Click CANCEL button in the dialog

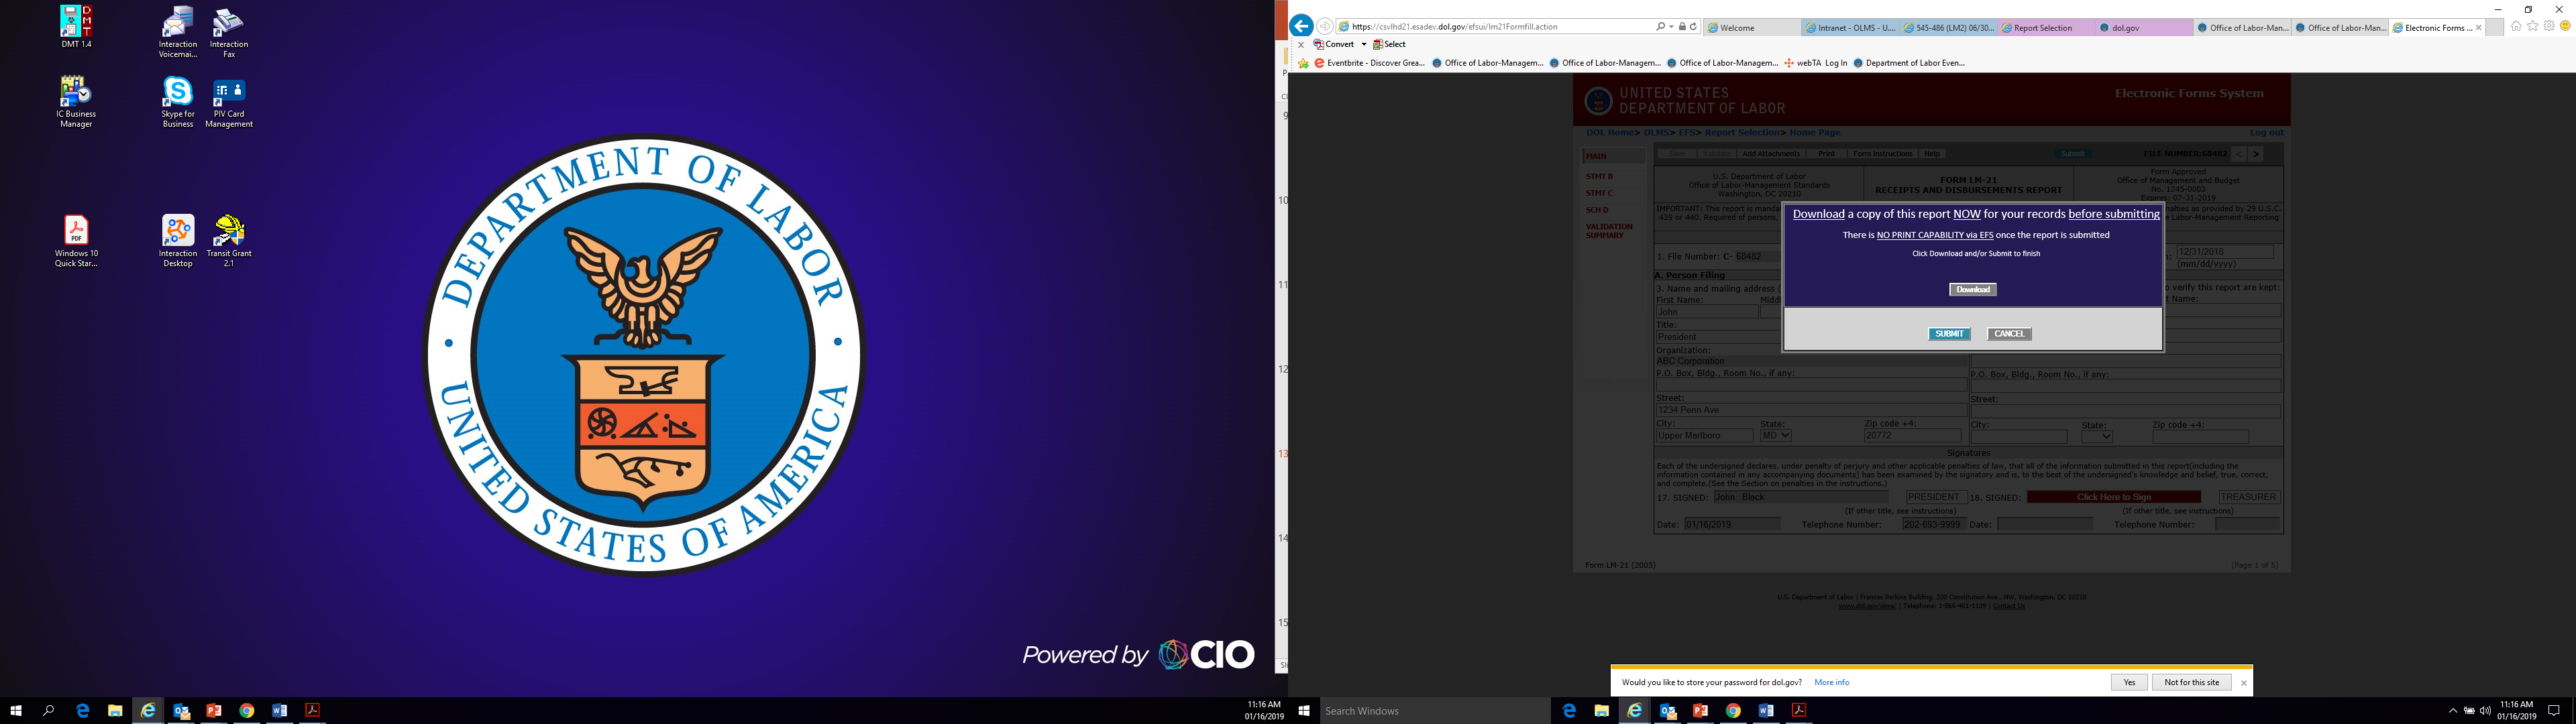[2009, 334]
